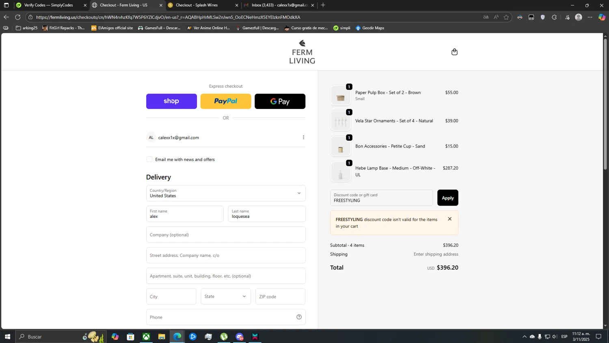
Task: Click Paper Pulp Box product thumbnail
Action: [x=341, y=96]
